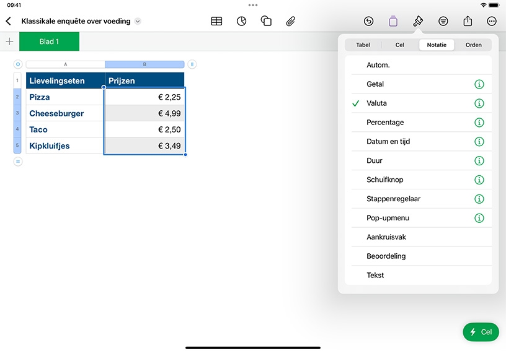Select the Blad 1 sheet tab
Screen dimensions: 506x351
[x=49, y=41]
